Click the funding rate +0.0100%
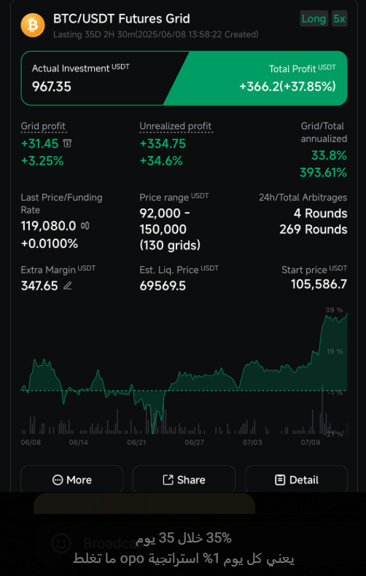This screenshot has height=576, width=366. [x=50, y=244]
